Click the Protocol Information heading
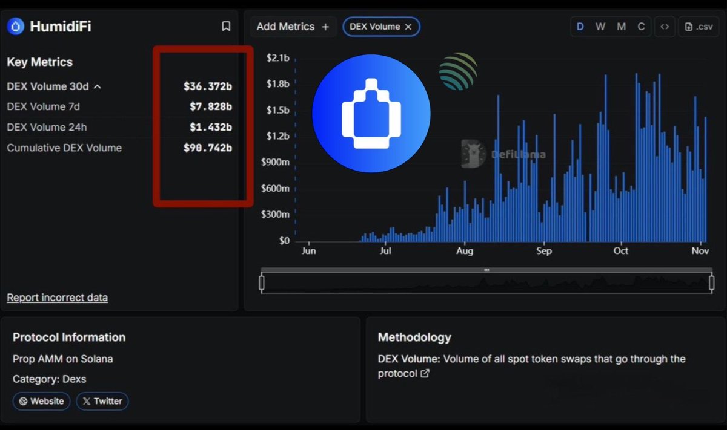This screenshot has height=430, width=727. 69,337
